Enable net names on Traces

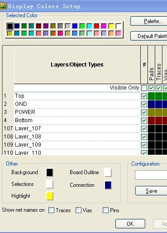point(51,210)
